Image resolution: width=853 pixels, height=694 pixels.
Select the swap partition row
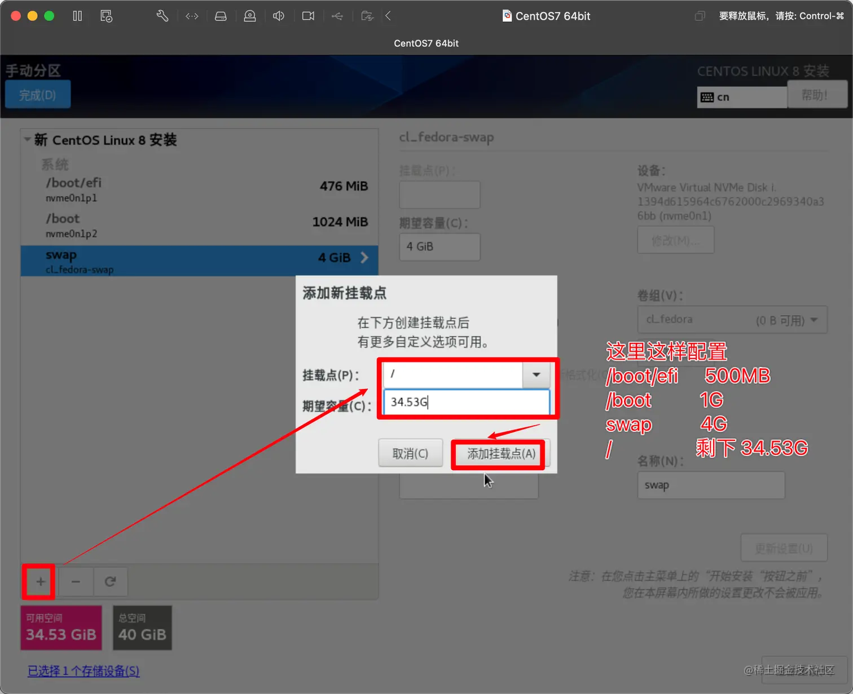[200, 260]
